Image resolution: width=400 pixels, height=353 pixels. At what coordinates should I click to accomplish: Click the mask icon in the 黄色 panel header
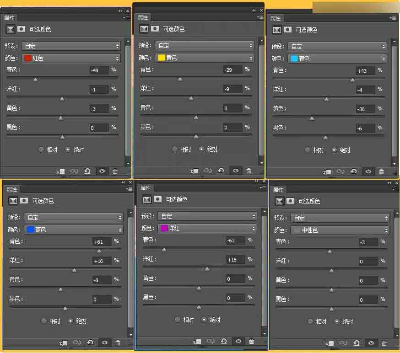pyautogui.click(x=155, y=28)
